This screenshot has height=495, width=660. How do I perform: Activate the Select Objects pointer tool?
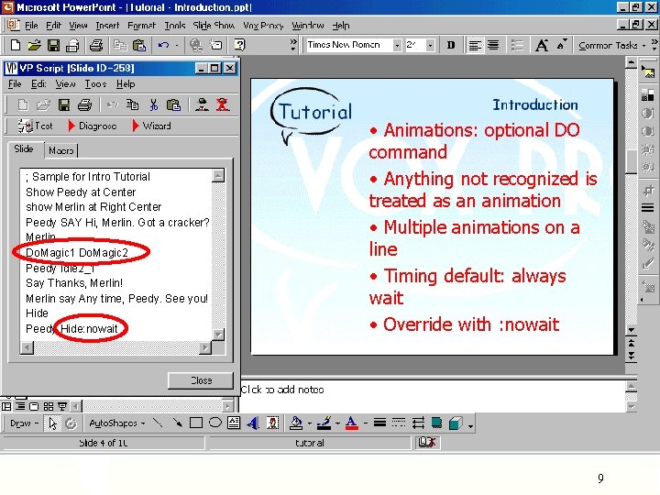pos(52,423)
